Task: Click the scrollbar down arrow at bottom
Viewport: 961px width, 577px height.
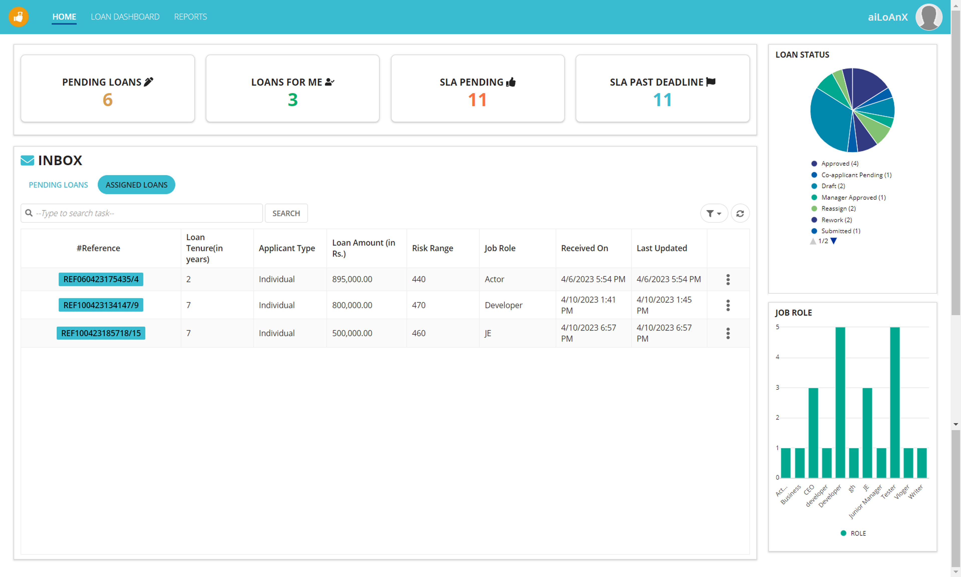Action: coord(956,572)
